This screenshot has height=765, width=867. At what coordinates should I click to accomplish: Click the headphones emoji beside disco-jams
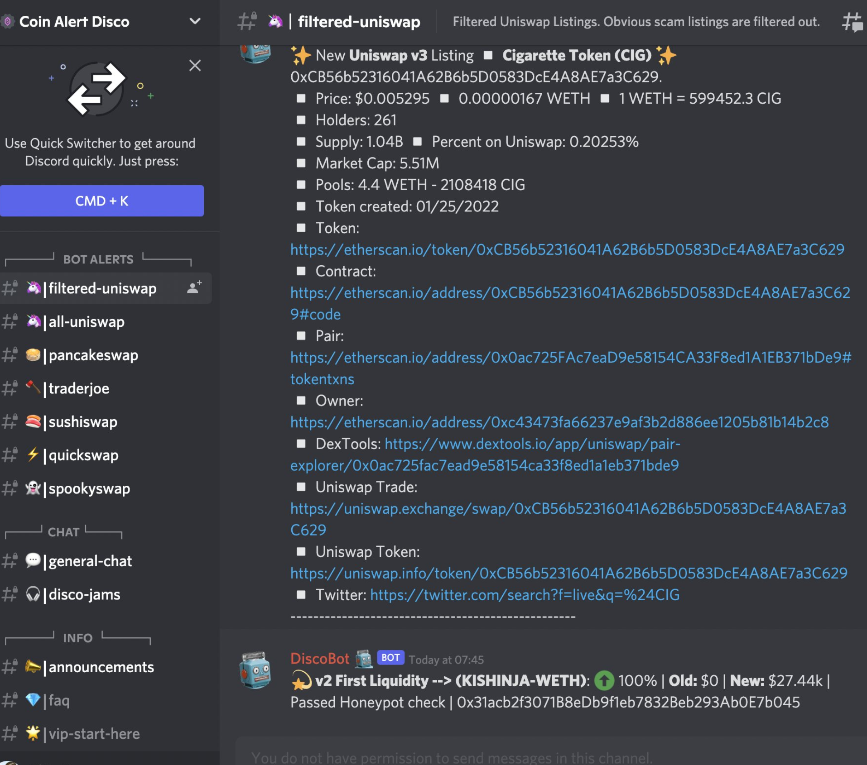coord(33,594)
